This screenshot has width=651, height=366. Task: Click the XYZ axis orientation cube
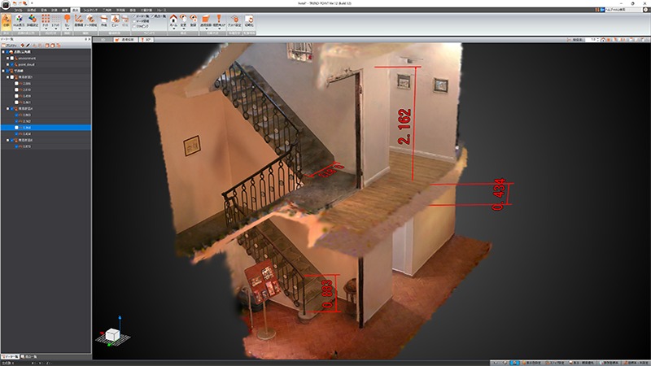110,335
